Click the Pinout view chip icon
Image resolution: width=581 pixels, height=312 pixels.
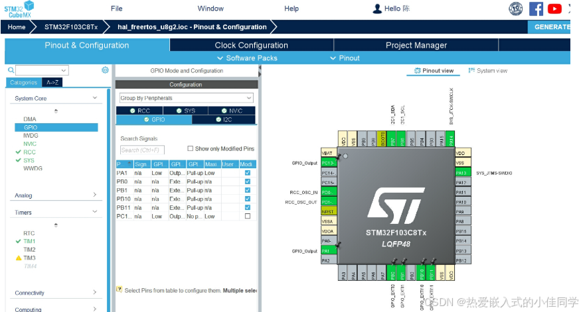417,71
